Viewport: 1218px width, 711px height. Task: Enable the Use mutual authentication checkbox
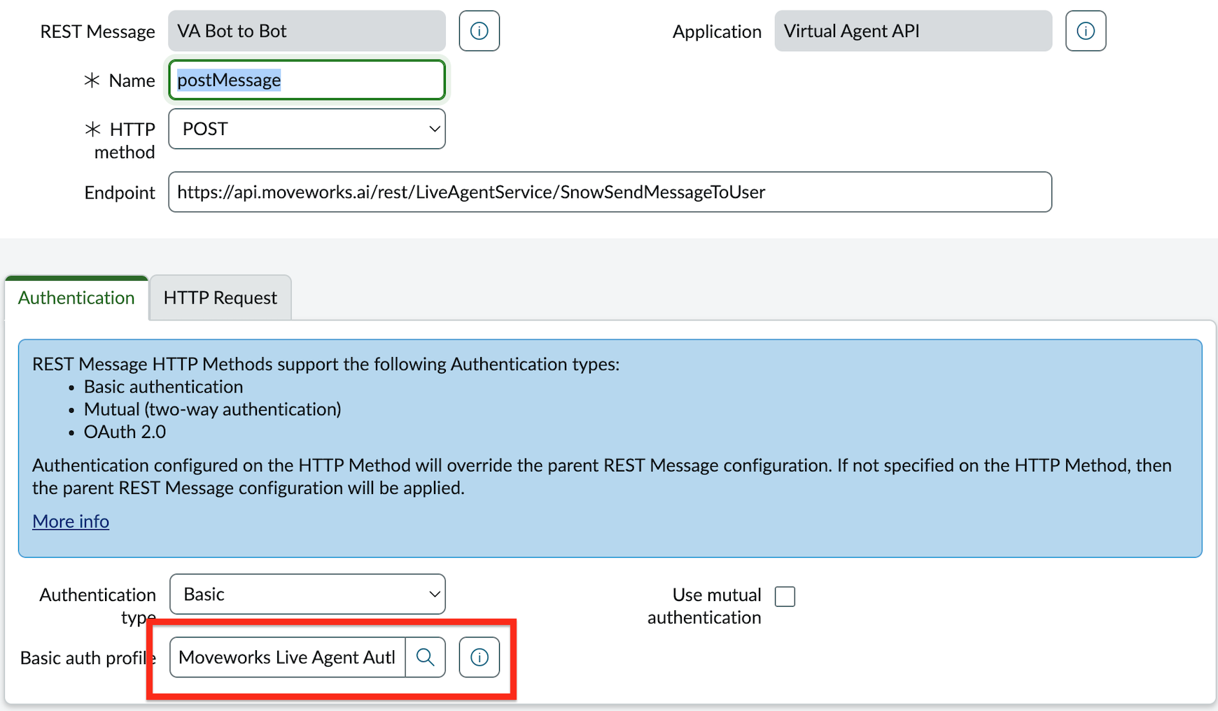(785, 596)
